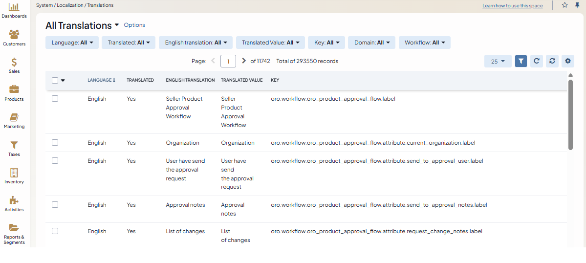Open the 25 per-page size dropdown
This screenshot has height=263, width=586.
[498, 61]
